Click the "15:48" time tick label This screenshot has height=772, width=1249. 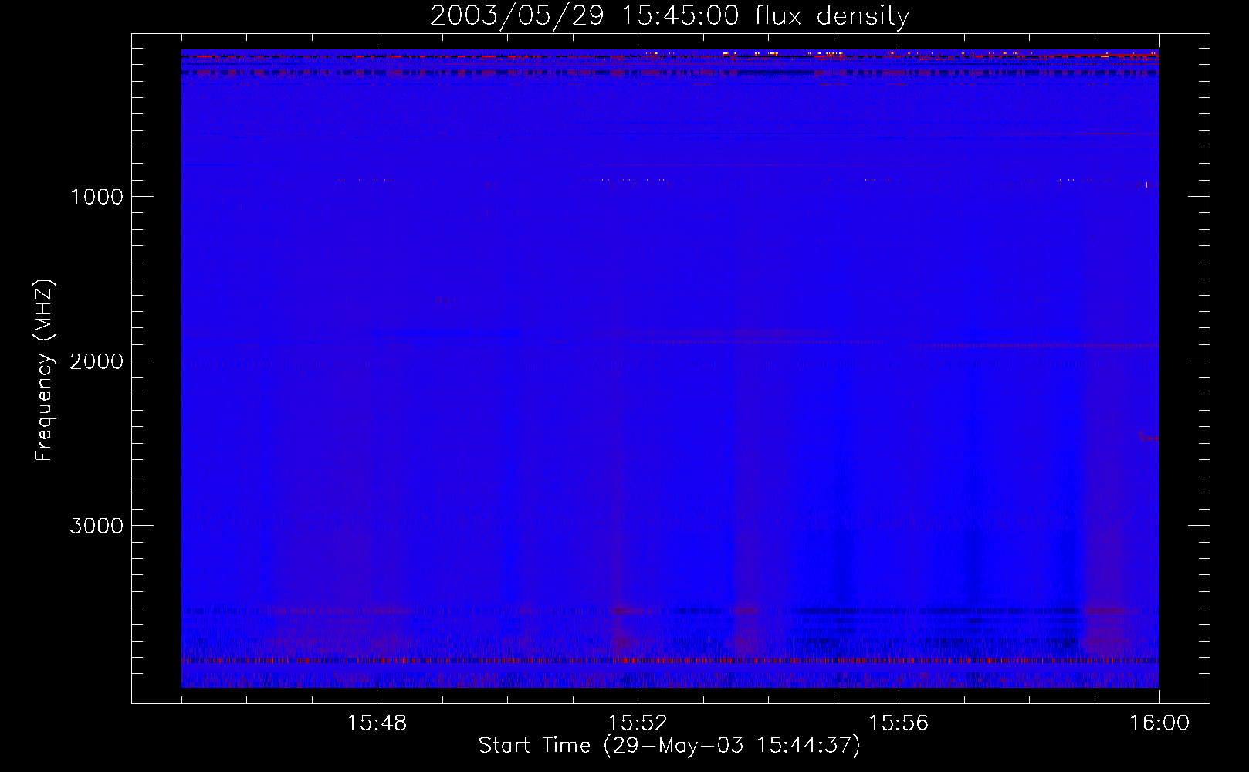377,723
